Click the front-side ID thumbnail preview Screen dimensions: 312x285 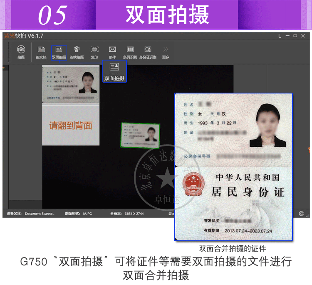point(71,85)
